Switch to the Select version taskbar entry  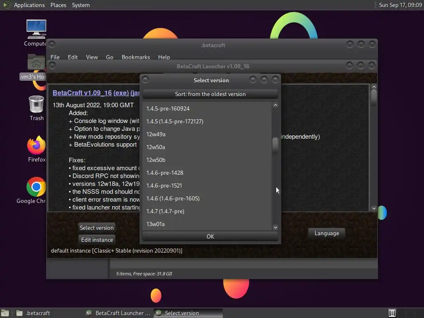188,313
